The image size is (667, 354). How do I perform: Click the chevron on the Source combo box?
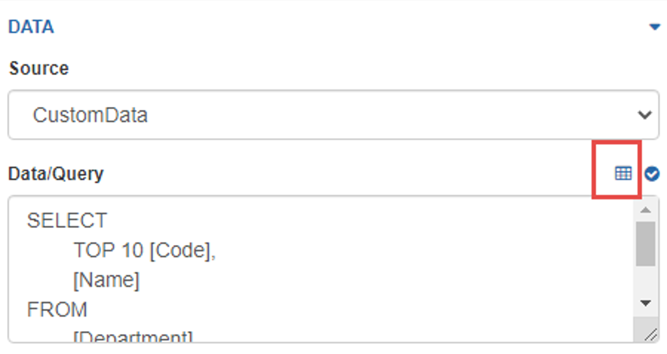[x=645, y=115]
